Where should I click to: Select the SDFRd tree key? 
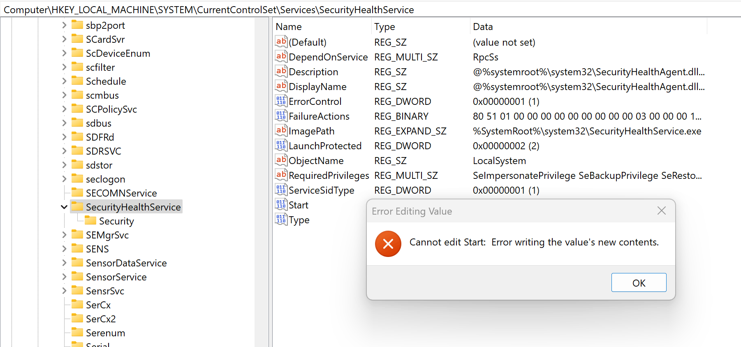100,137
